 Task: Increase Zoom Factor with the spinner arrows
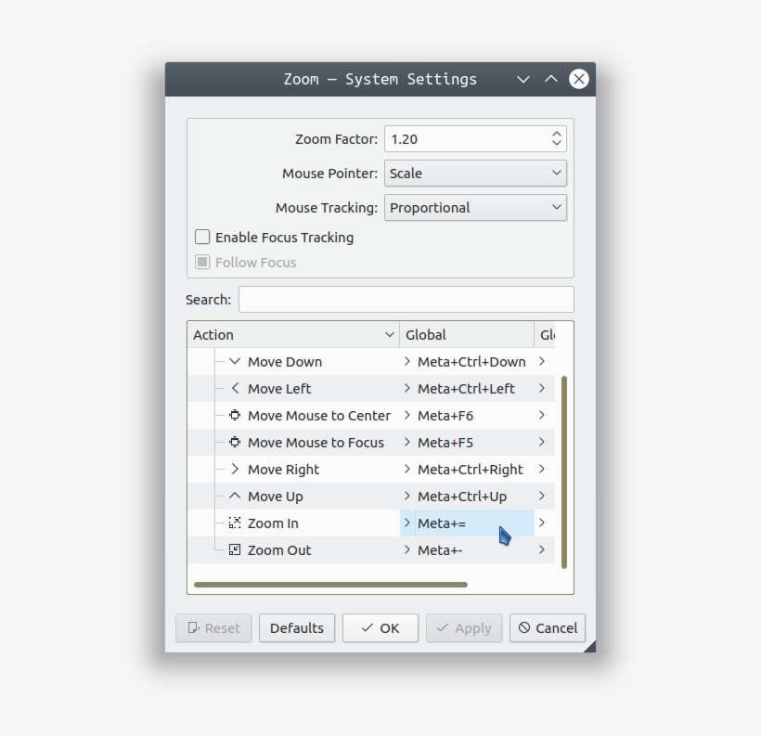click(555, 134)
